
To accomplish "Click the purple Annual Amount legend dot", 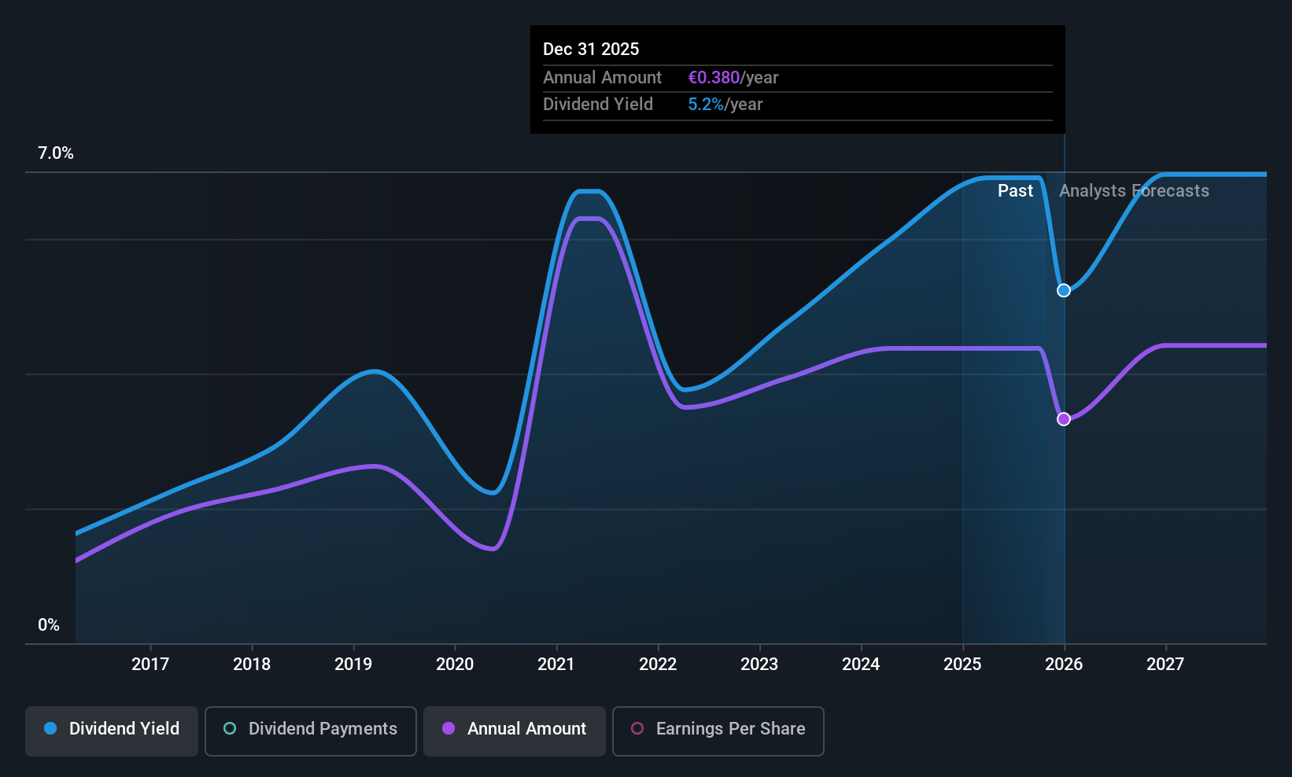I will point(448,729).
